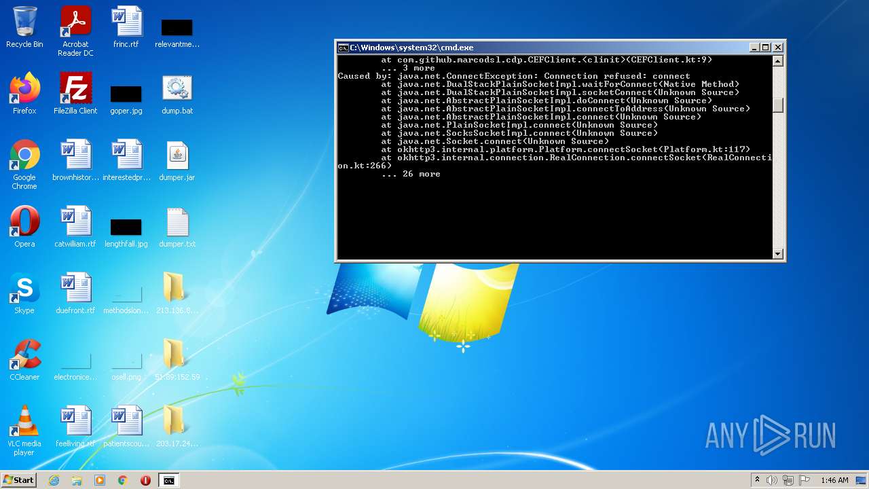The height and width of the screenshot is (489, 869).
Task: Open the 203.17.24... folder
Action: click(177, 427)
